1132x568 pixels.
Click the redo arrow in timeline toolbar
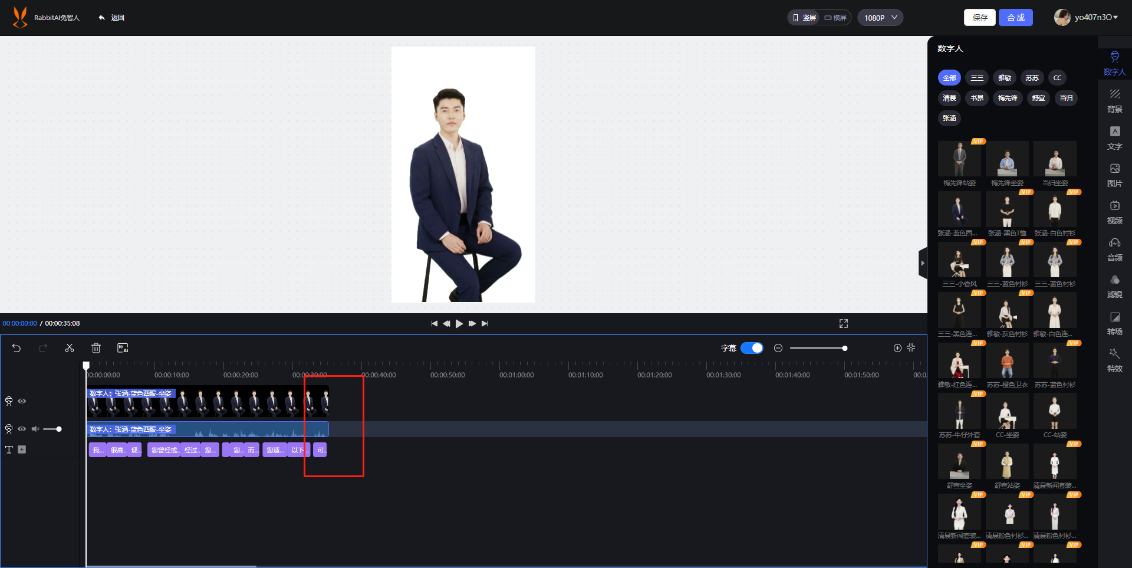point(43,348)
